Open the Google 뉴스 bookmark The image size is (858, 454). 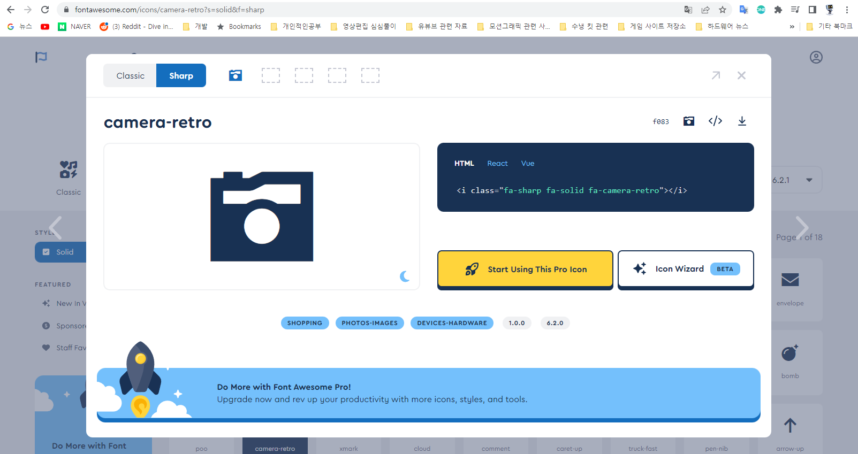point(20,26)
